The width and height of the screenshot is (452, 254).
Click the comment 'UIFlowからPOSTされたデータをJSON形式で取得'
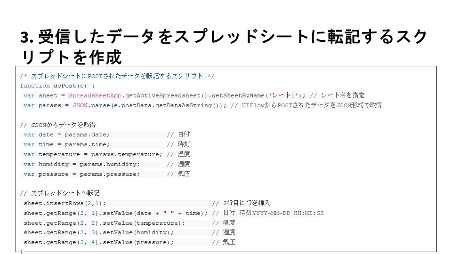312,105
